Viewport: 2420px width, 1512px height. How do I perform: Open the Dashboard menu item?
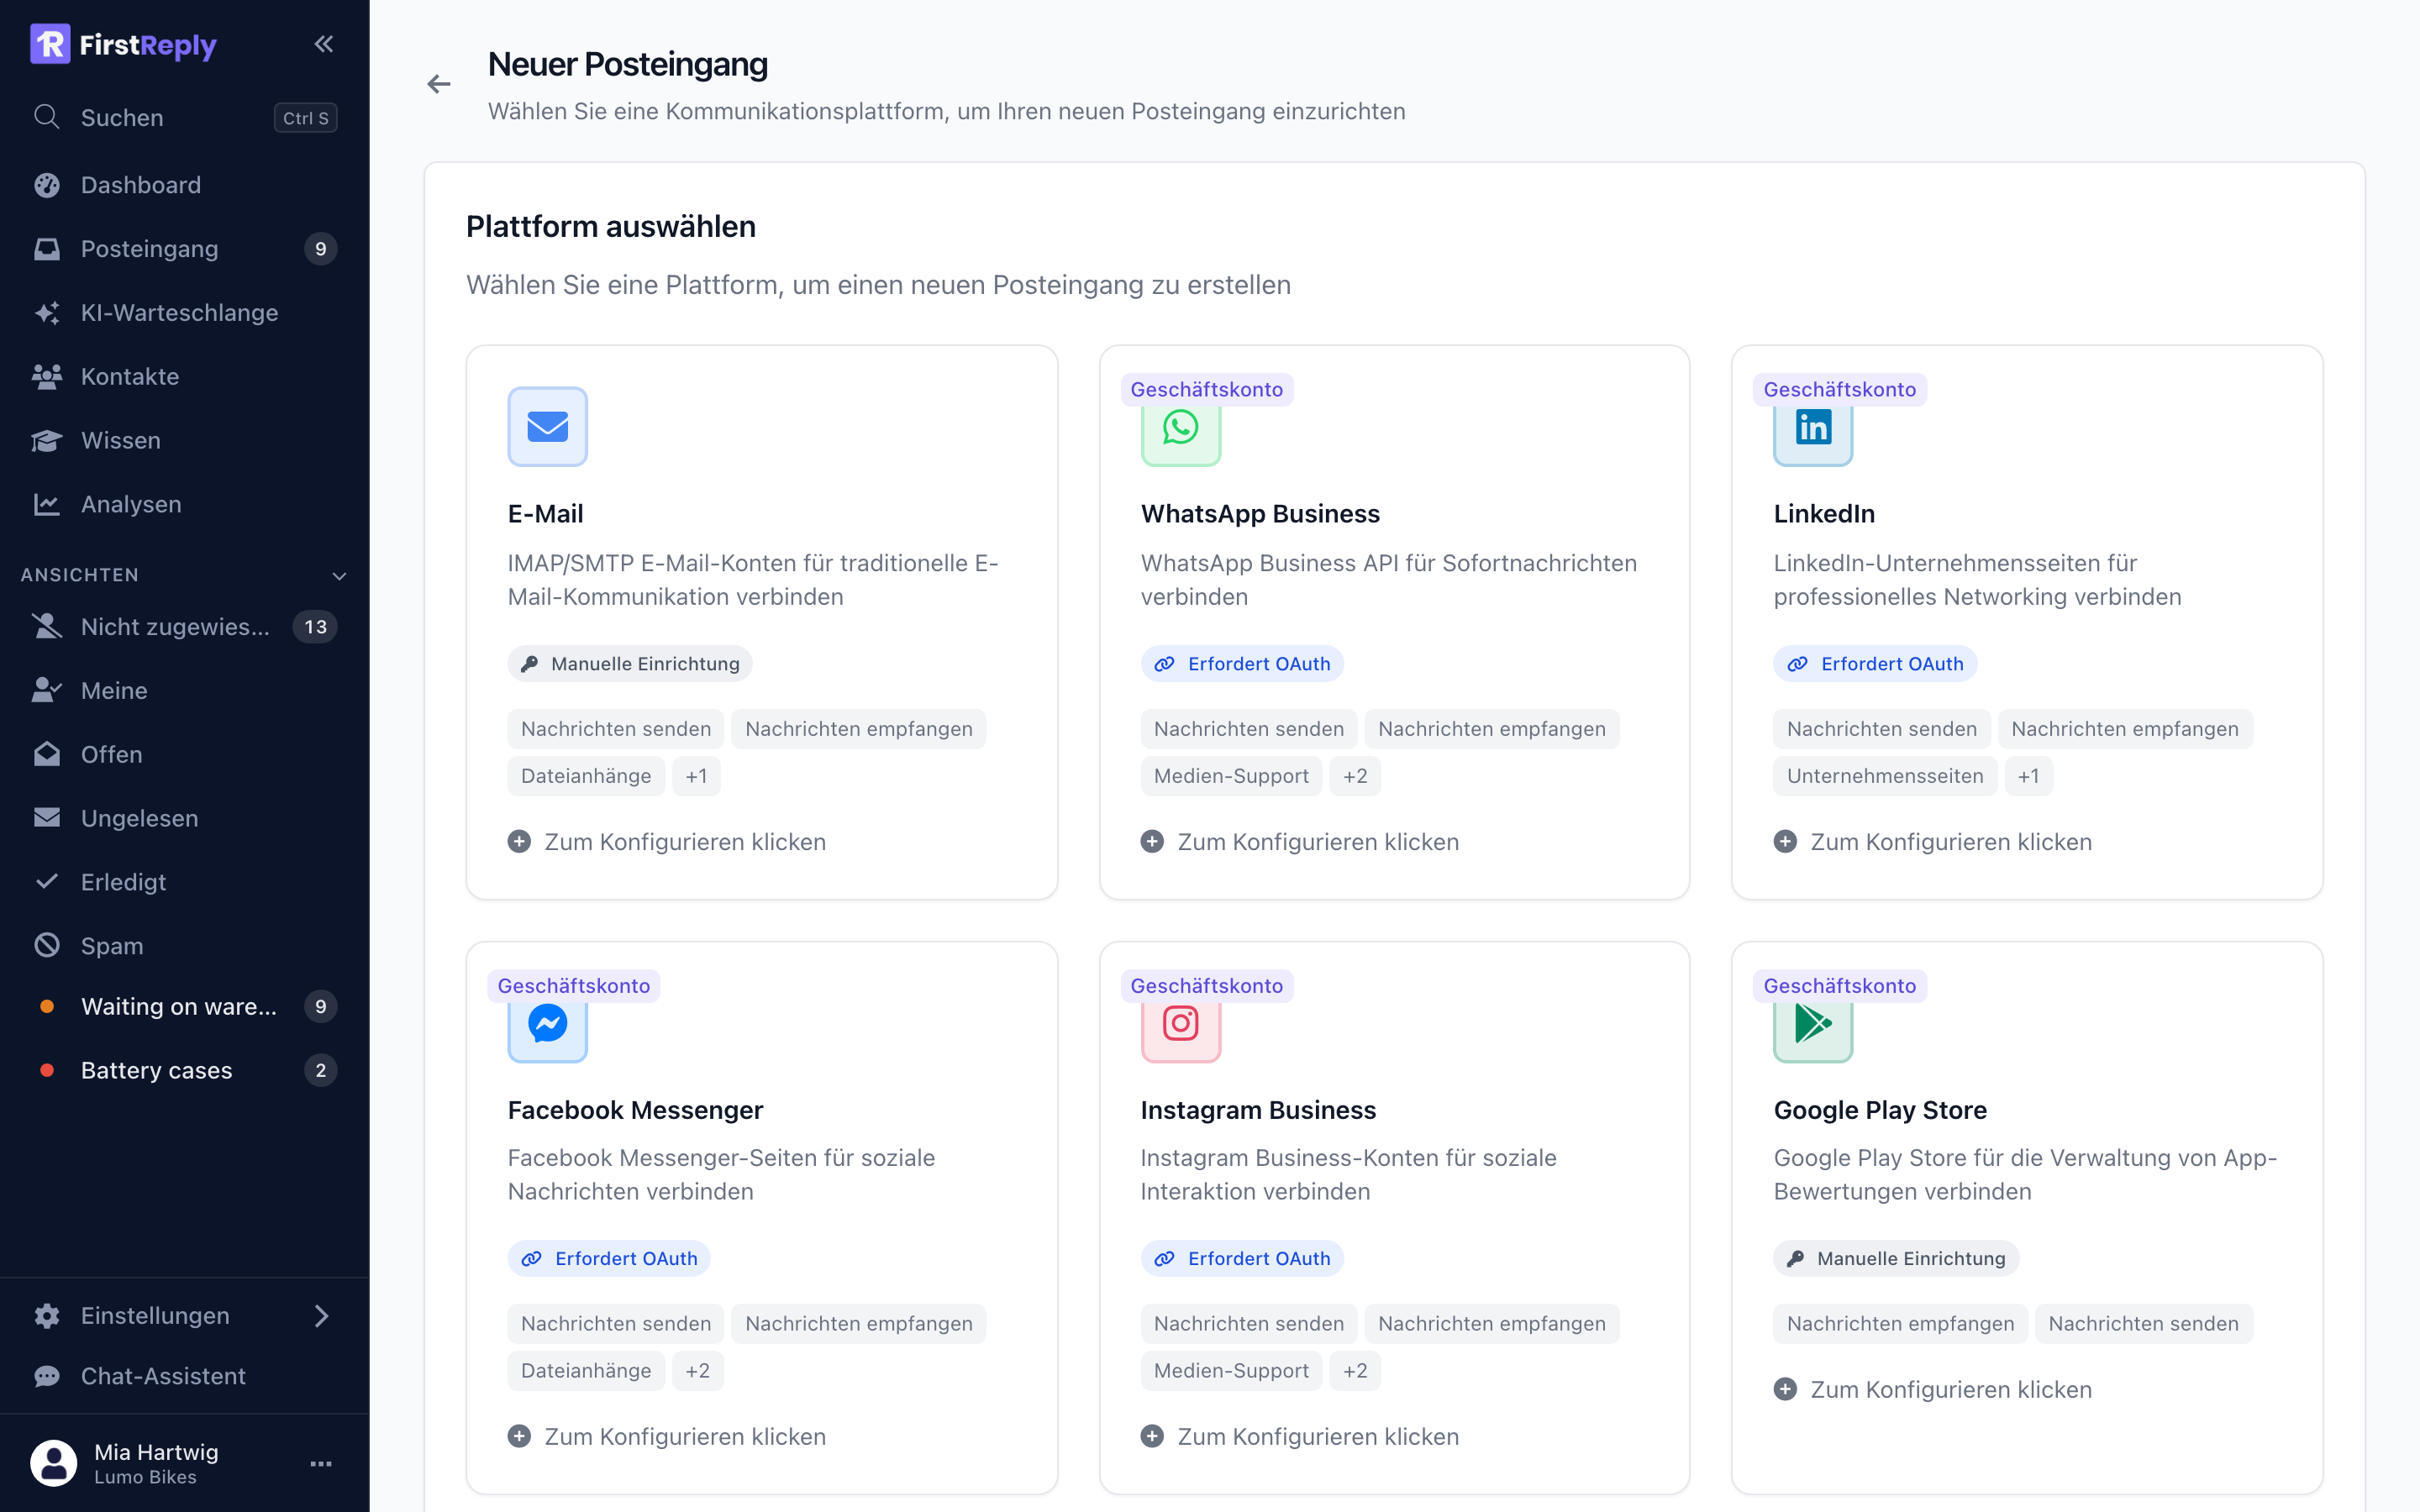point(185,185)
